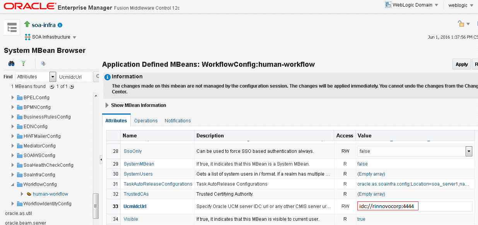Open the SsoOnly value dropdown

469,151
